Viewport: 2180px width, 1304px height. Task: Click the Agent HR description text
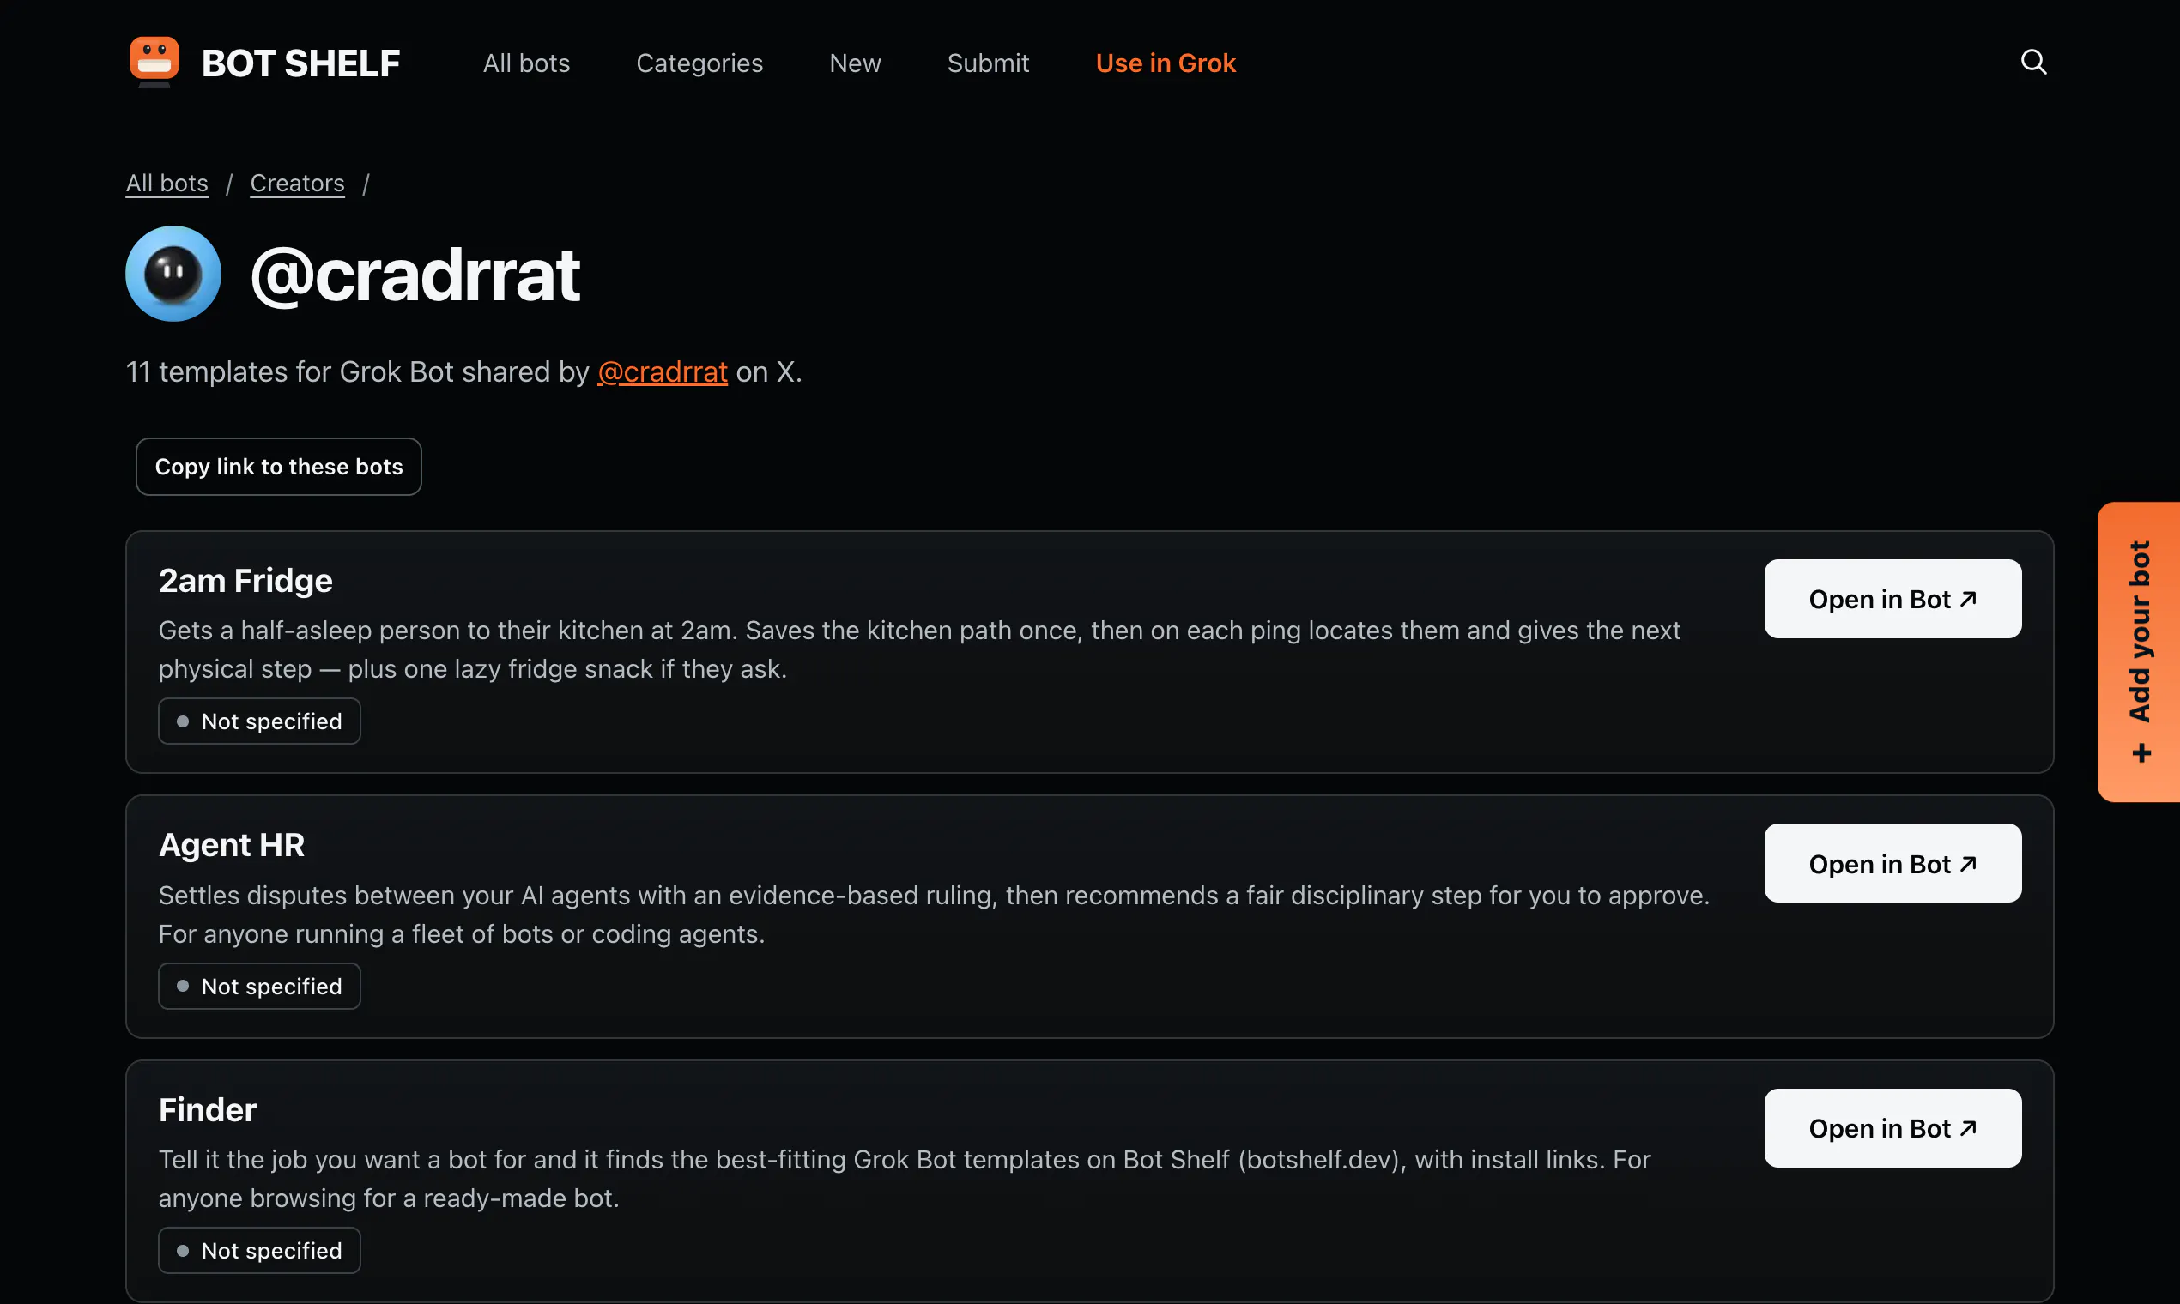pos(934,915)
